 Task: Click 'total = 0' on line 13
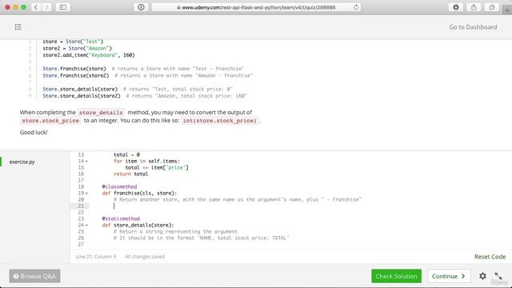(x=126, y=154)
